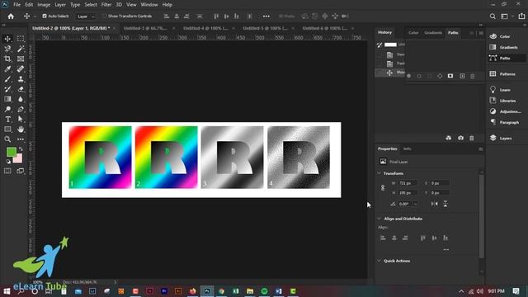Screen dimensions: 528x297
Task: Select the Magic Wand tool
Action: (x=21, y=49)
